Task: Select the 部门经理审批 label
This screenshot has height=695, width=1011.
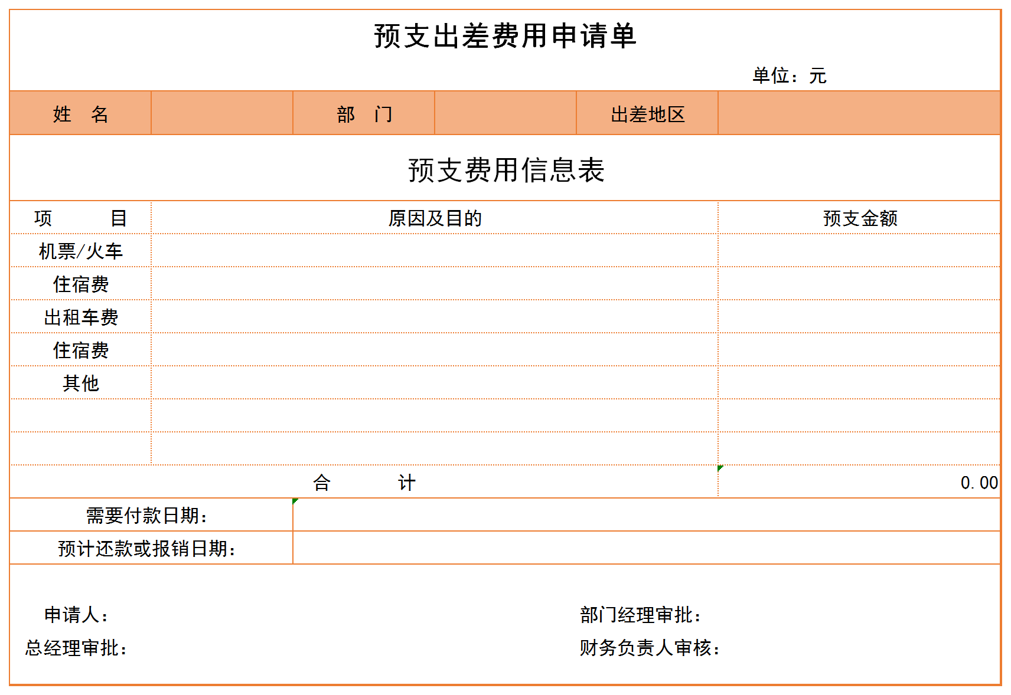Action: click(640, 615)
